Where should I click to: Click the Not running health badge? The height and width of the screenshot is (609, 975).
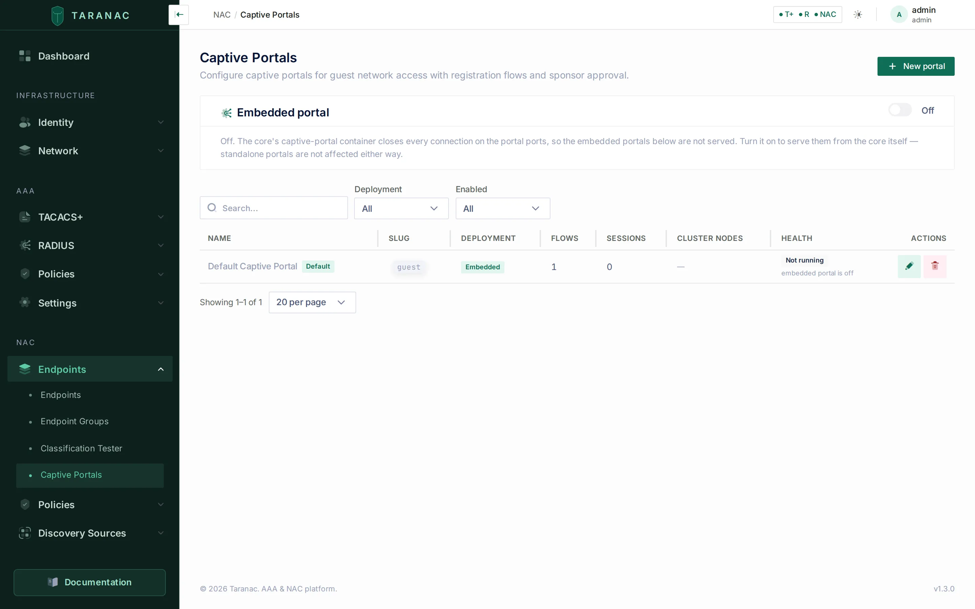coord(804,260)
